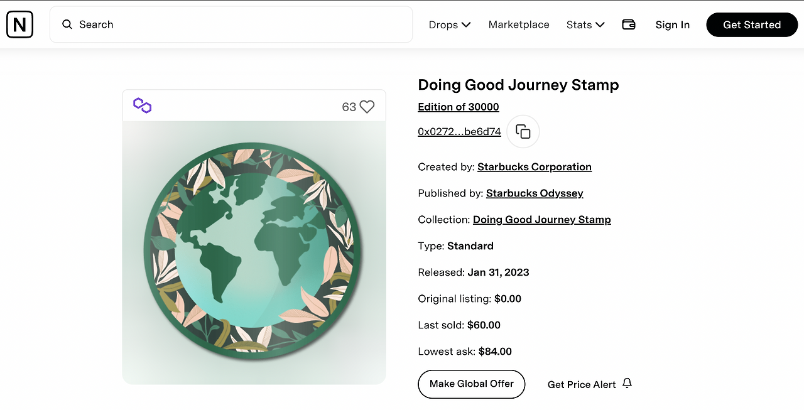Screen dimensions: 804x410
Task: Click the Nifty Gateway logo icon
Action: pyautogui.click(x=19, y=24)
